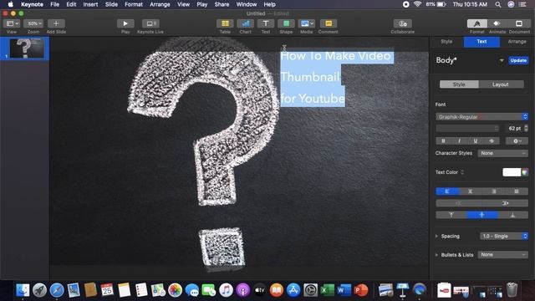Increase the text indent level
This screenshot has width=535, height=301.
[505, 203]
